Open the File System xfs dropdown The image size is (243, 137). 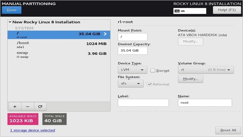click(131, 83)
